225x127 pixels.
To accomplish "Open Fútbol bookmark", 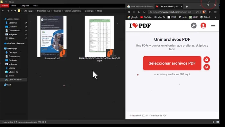I will coord(205,17).
